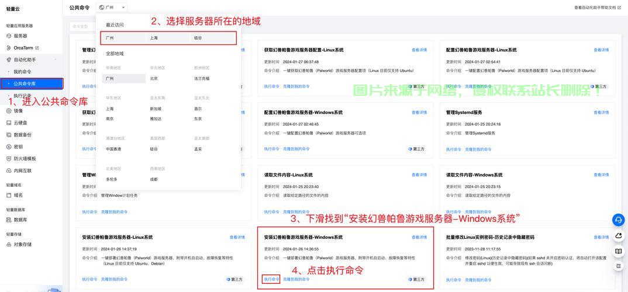View details of 安装幻兽帕鲁游戏服务器-Linux系统
The image size is (628, 292).
point(237,237)
